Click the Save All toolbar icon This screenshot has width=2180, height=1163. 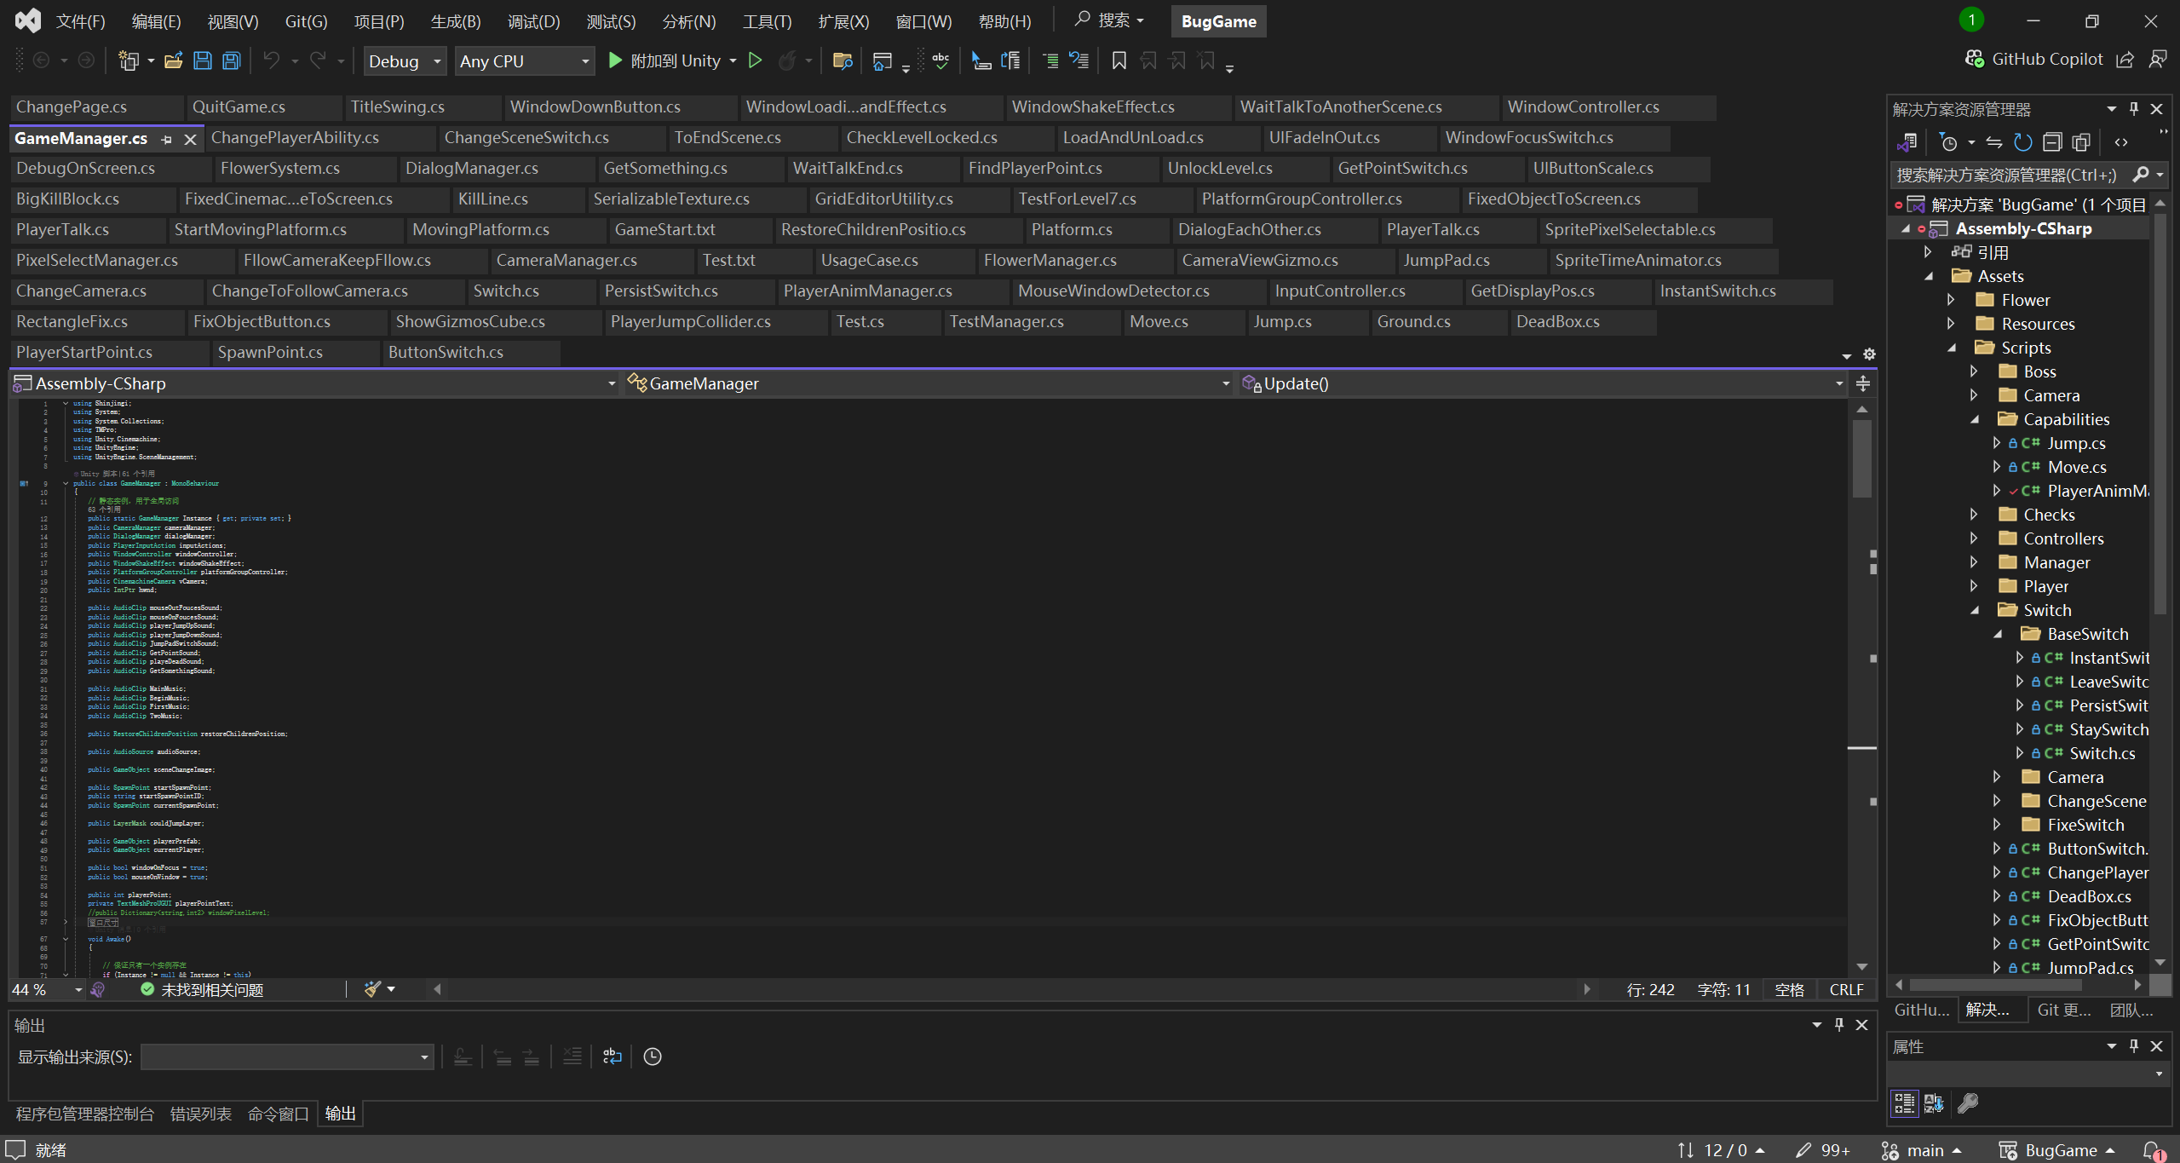tap(231, 60)
